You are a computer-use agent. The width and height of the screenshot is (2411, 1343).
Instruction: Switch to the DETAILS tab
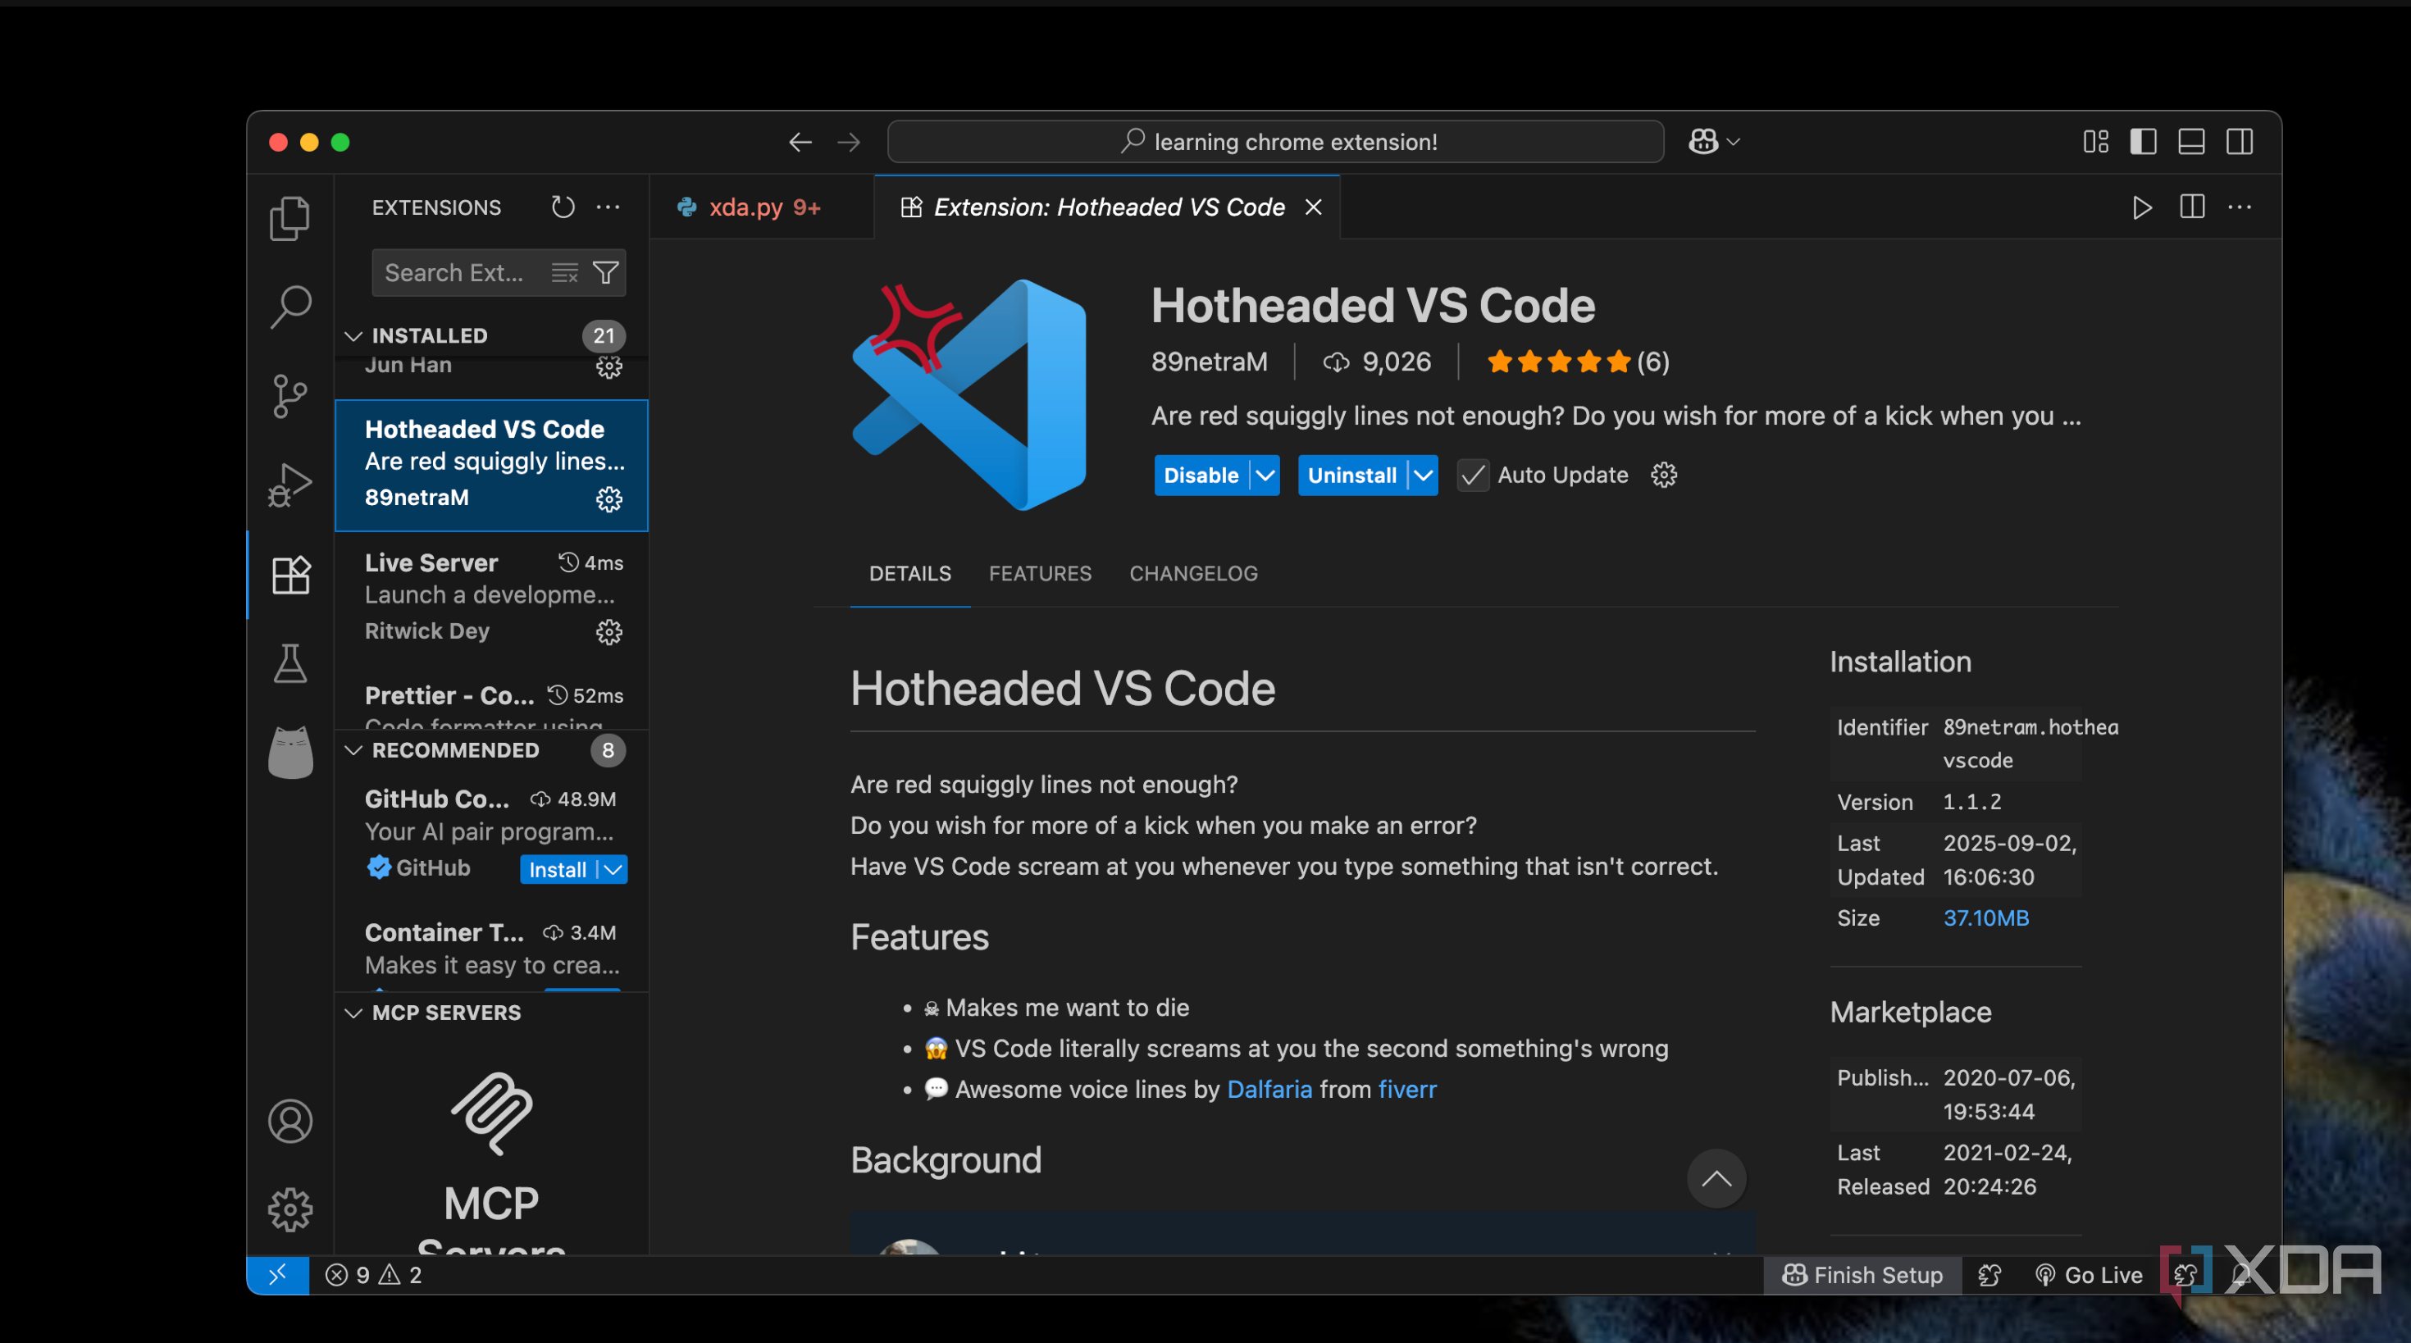point(909,574)
